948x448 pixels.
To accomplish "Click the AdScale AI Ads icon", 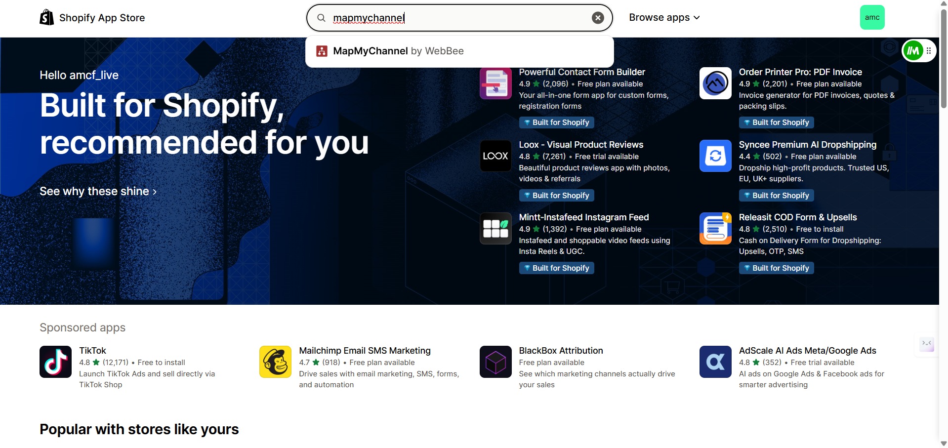I will pyautogui.click(x=715, y=362).
